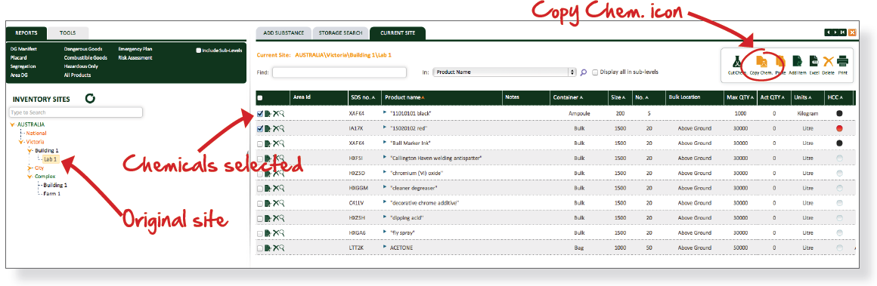The height and width of the screenshot is (286, 877).
Task: Sort by SDS no. column header
Action: tap(362, 97)
